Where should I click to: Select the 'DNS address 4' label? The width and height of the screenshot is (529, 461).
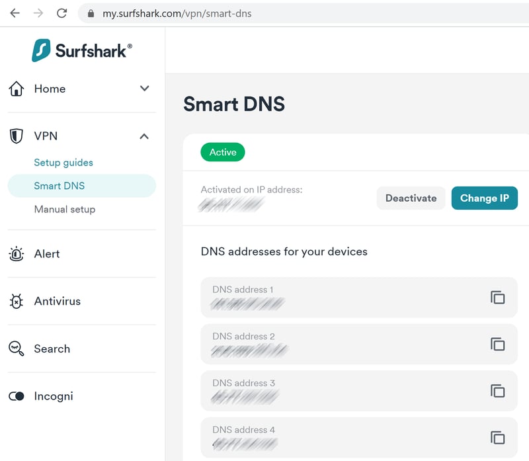pos(243,430)
